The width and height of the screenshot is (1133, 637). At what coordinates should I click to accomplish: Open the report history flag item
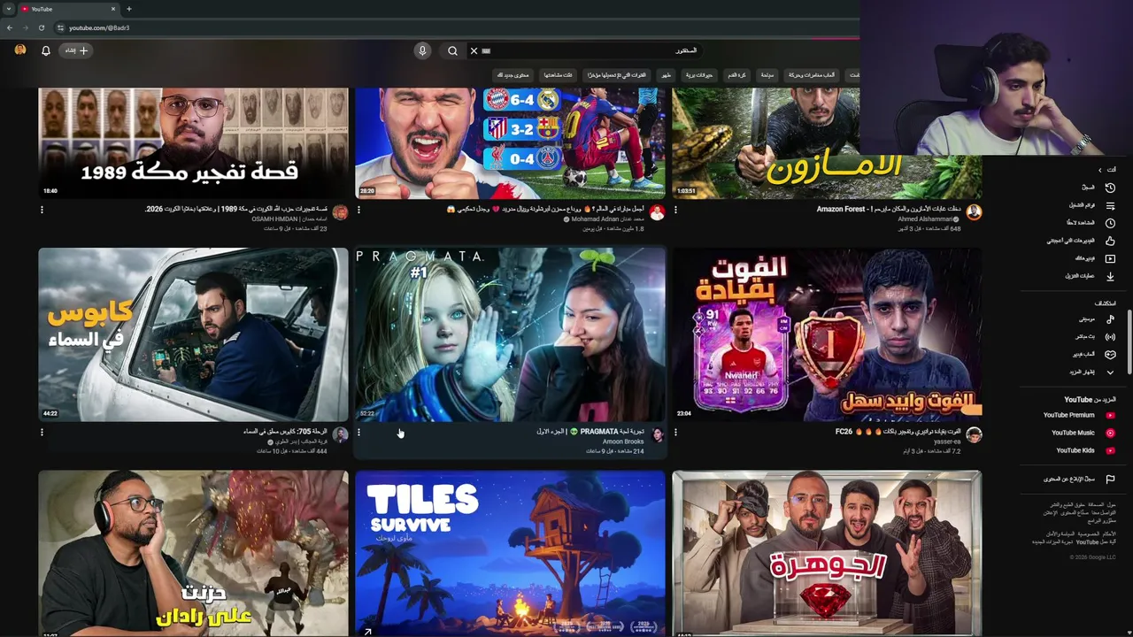[x=1077, y=479]
